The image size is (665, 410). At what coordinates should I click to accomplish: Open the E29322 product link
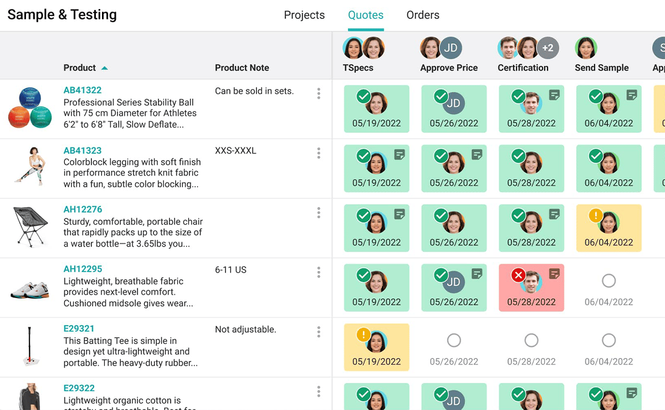point(78,388)
